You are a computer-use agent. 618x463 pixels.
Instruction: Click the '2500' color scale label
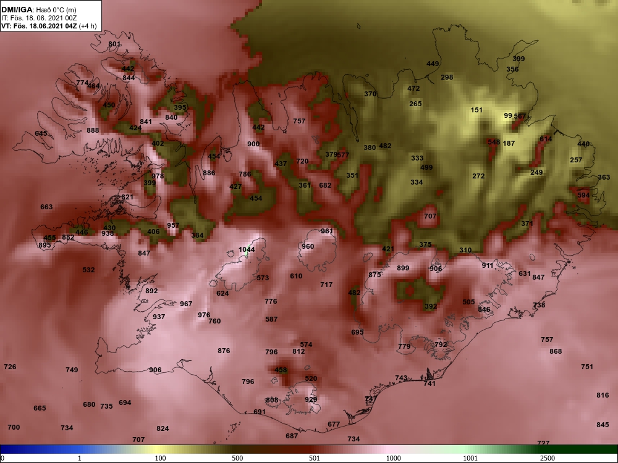click(548, 458)
